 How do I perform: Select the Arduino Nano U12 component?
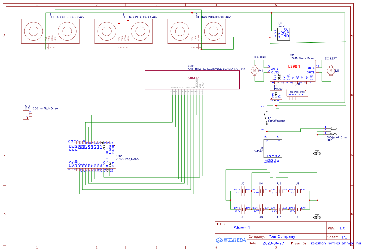(91, 156)
